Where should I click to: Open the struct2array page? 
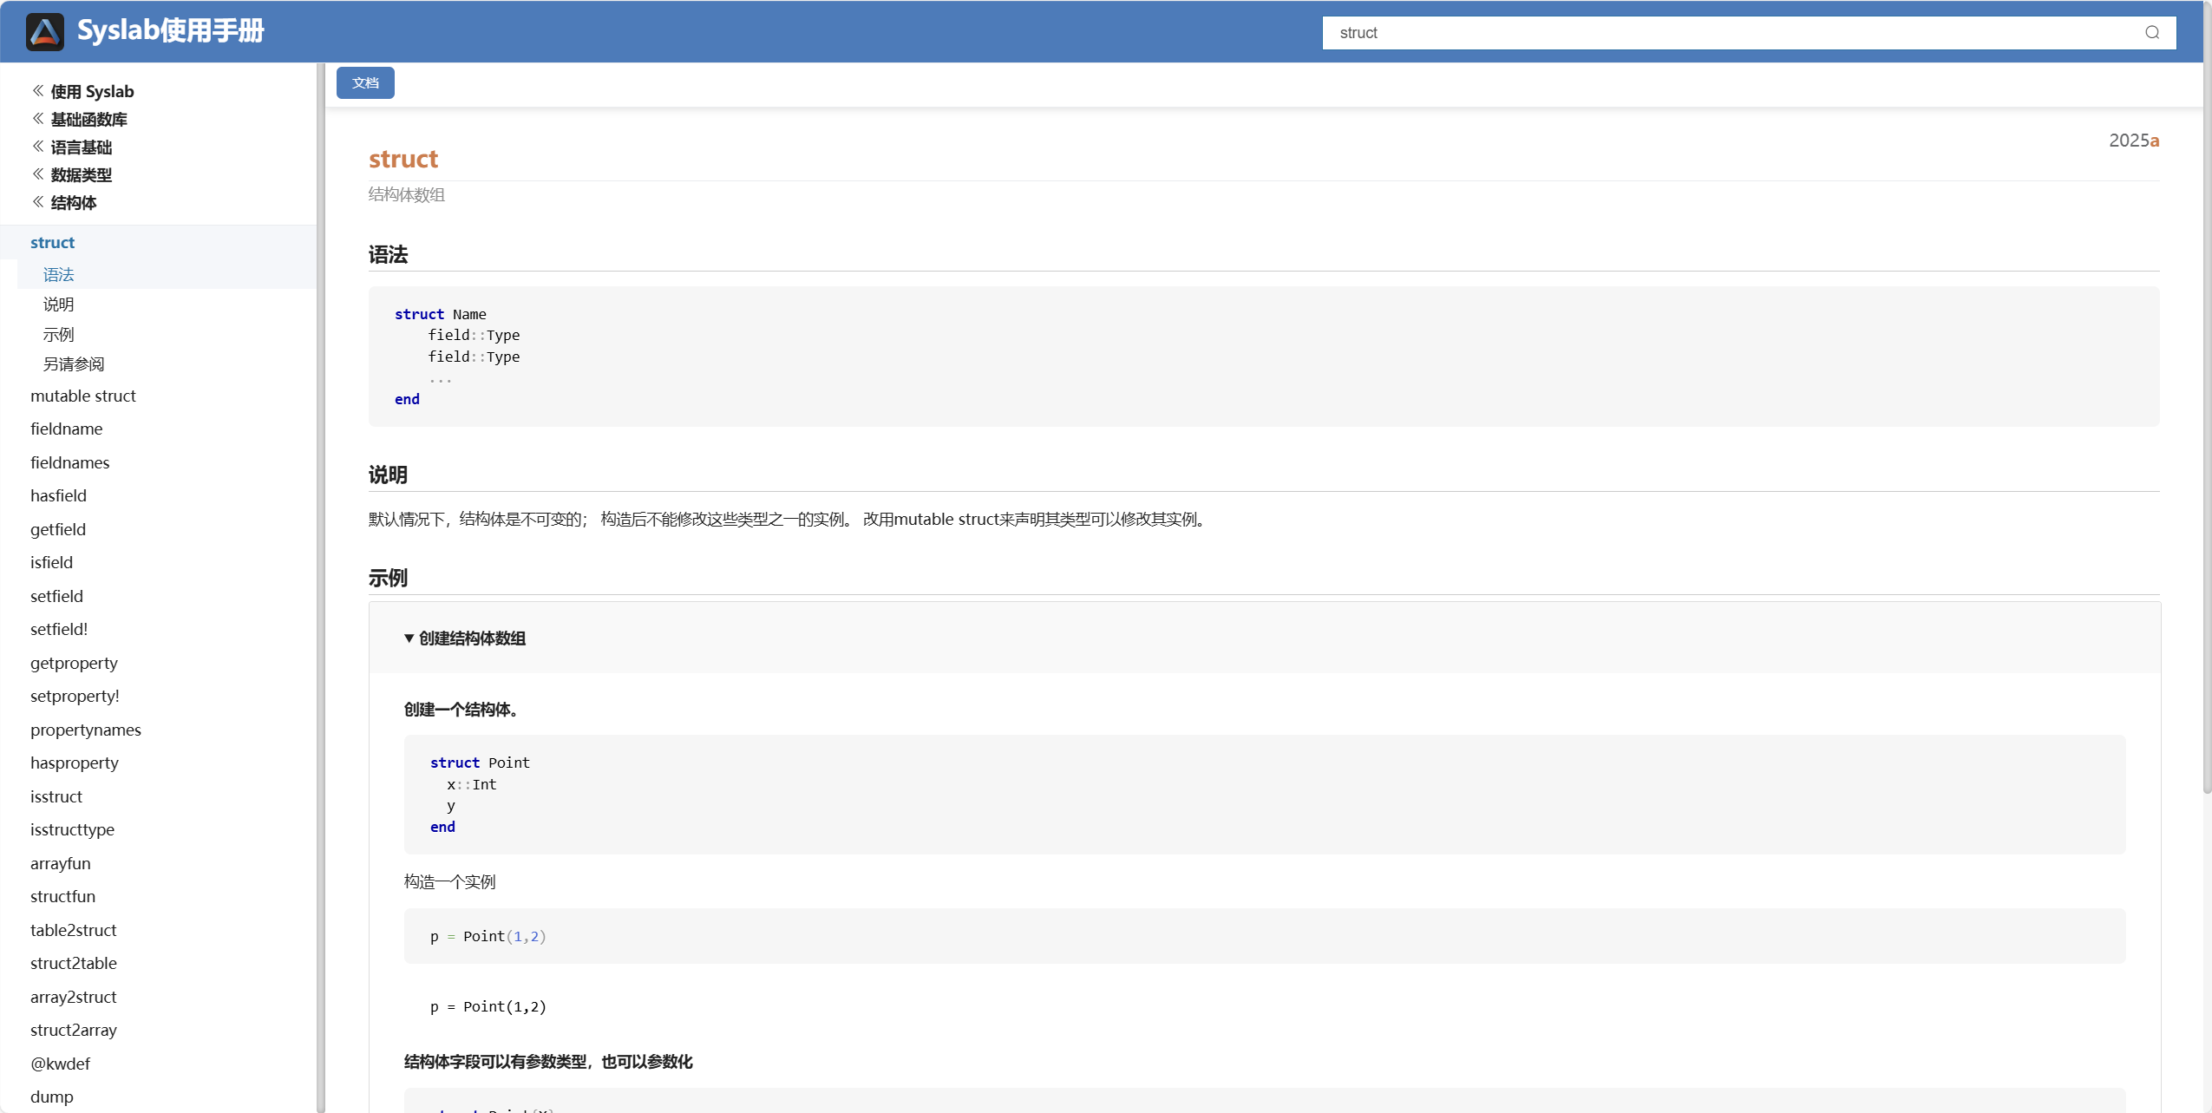tap(73, 1031)
